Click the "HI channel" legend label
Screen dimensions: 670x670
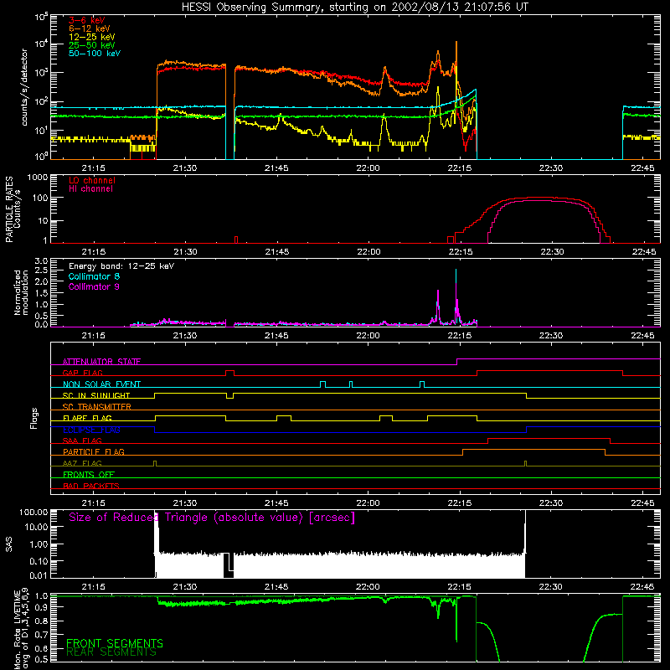click(x=90, y=189)
